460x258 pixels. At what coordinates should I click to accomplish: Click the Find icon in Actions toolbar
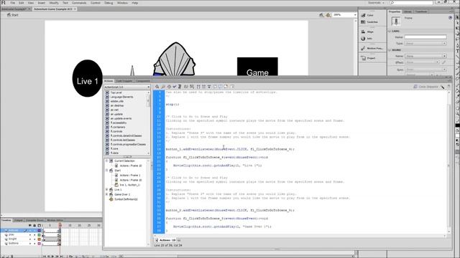click(x=163, y=87)
